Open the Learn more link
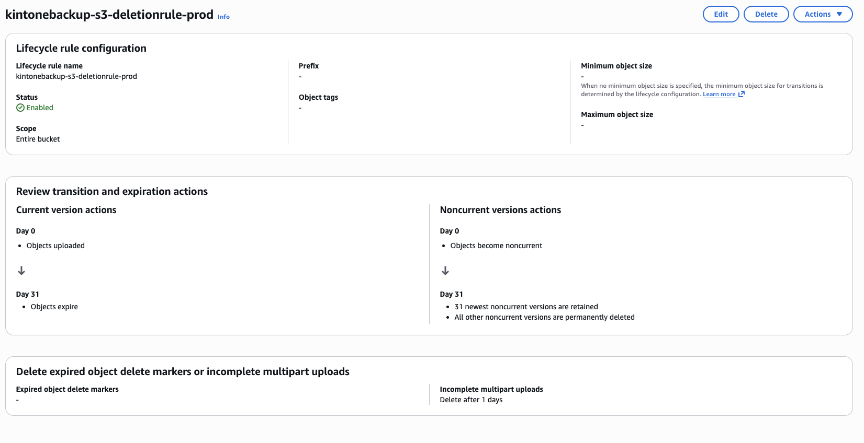864x443 pixels. 719,94
